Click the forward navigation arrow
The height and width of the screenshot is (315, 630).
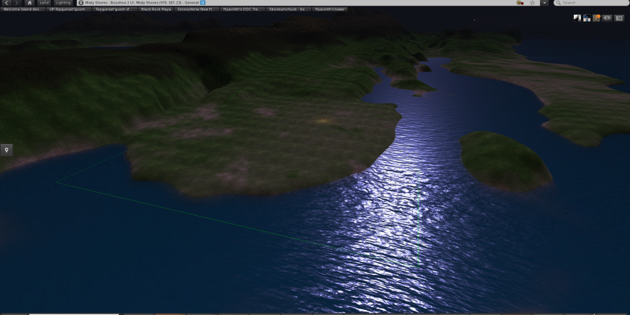point(17,3)
